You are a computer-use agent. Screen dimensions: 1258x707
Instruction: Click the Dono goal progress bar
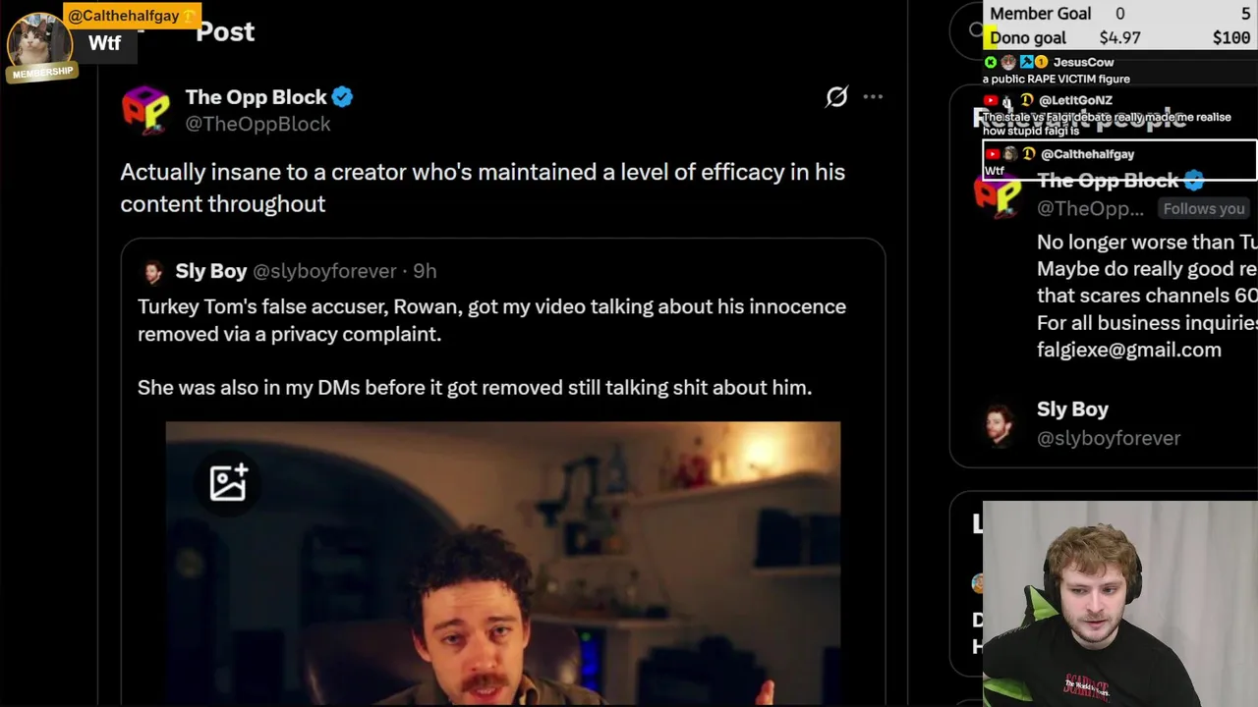point(1119,38)
